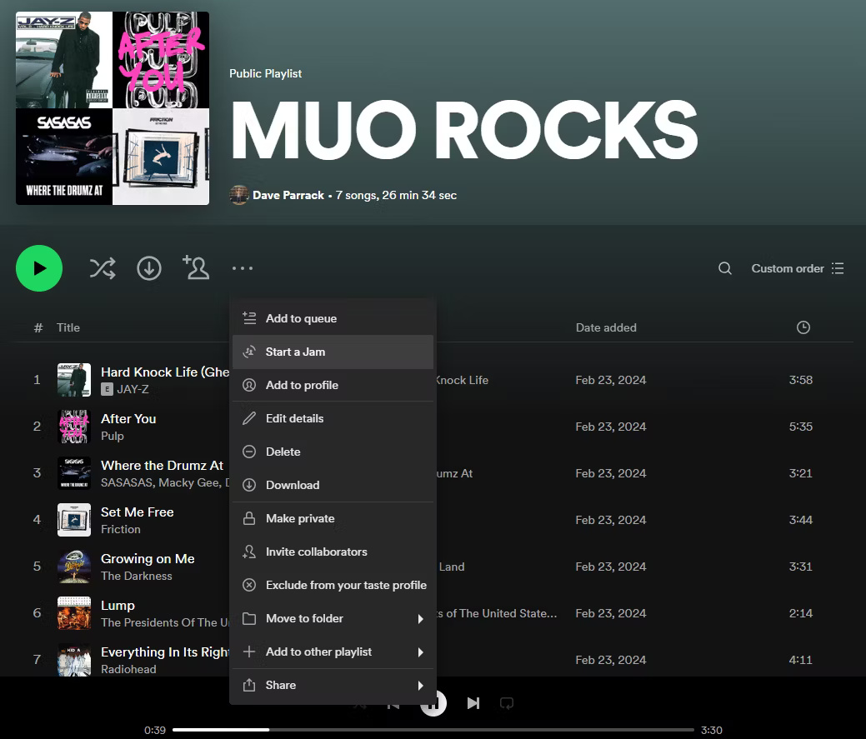866x739 pixels.
Task: Open the connect to a device icon
Action: (507, 702)
